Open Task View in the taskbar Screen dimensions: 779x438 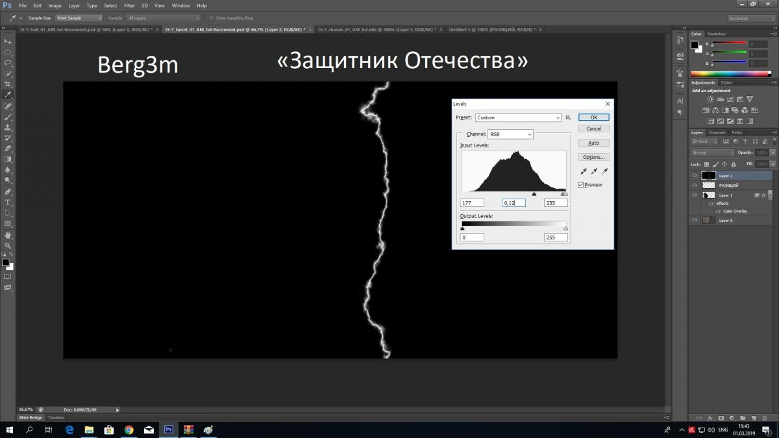click(x=48, y=430)
